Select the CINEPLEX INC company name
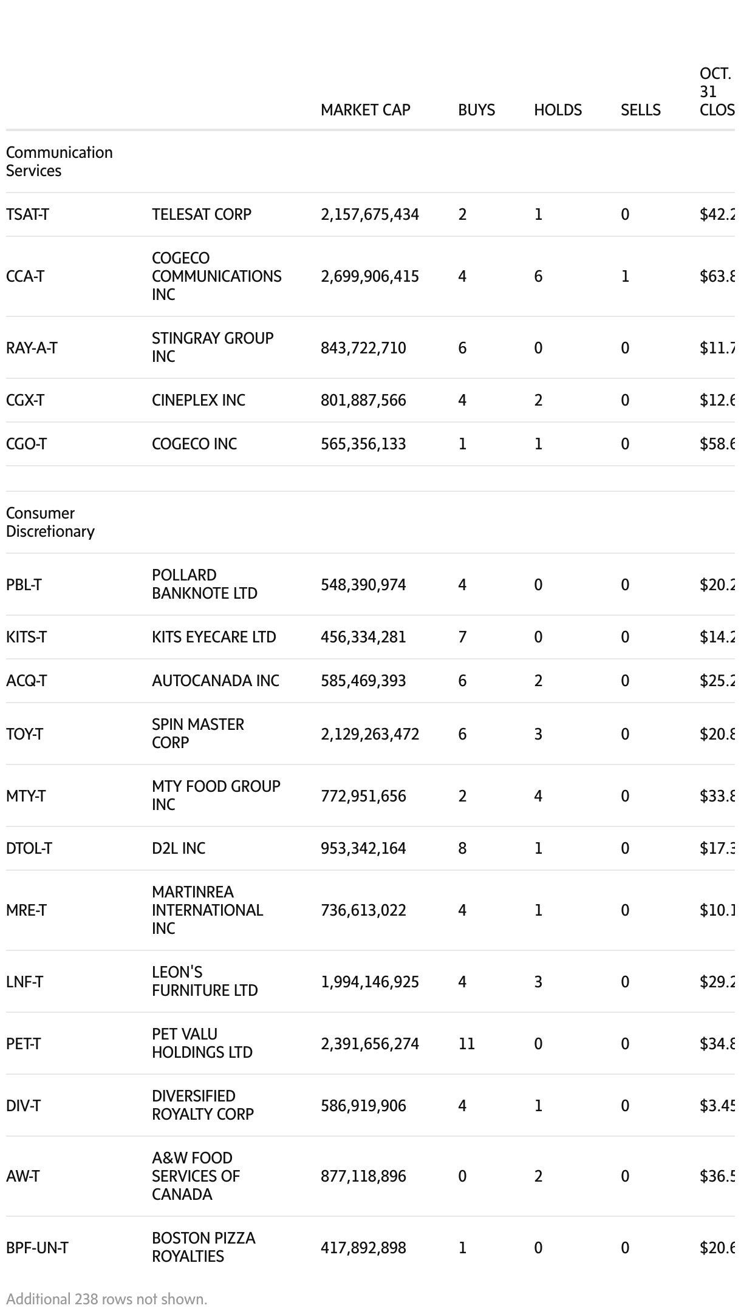This screenshot has width=741, height=1314. pyautogui.click(x=198, y=400)
